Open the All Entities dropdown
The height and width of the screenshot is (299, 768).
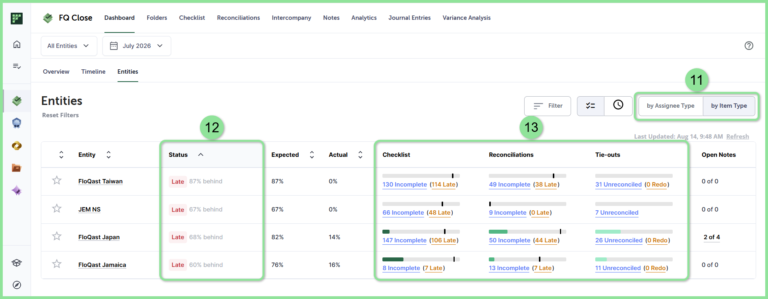(69, 46)
